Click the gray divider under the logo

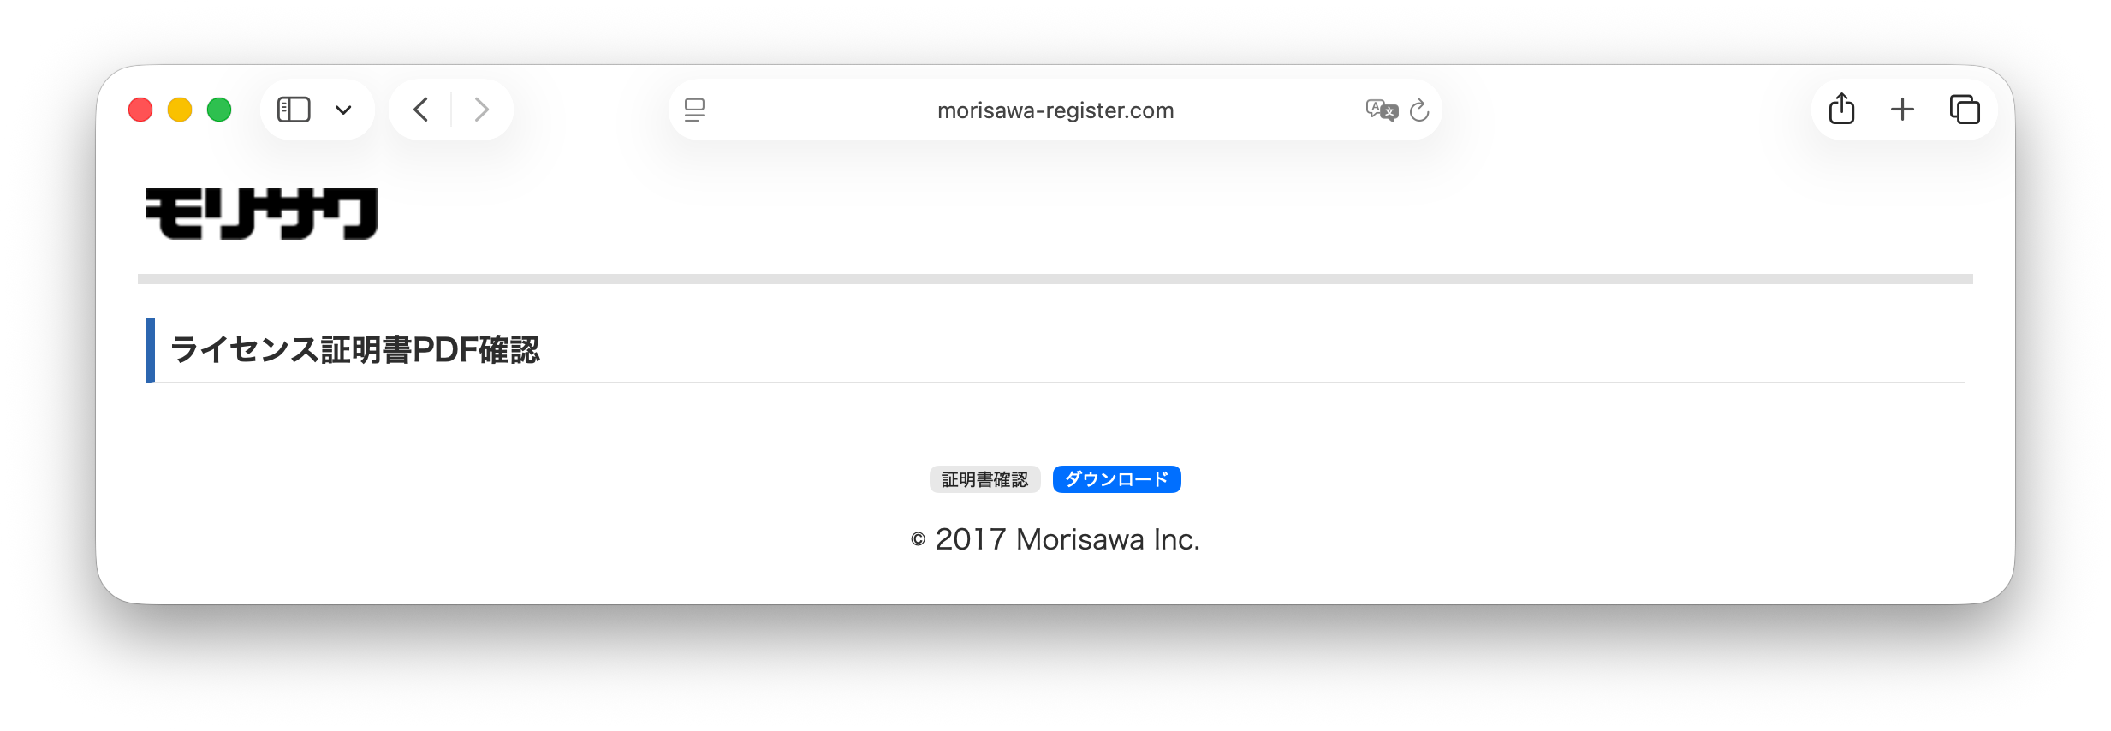pyautogui.click(x=1055, y=279)
